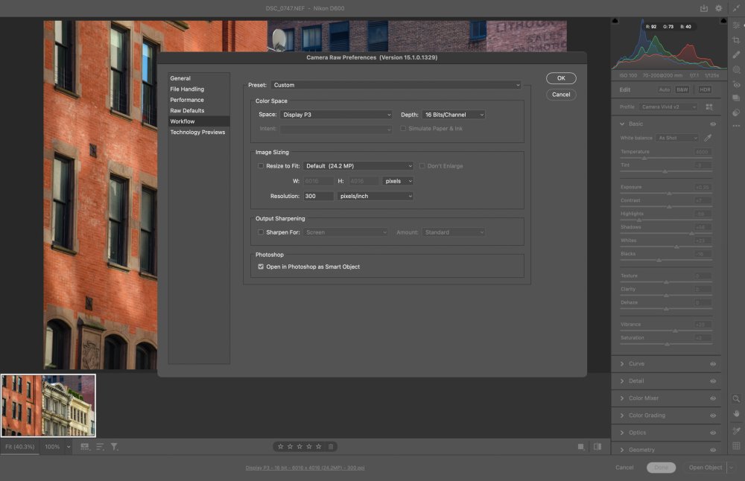
Task: Click the sort filmstrip icon
Action: (x=100, y=447)
